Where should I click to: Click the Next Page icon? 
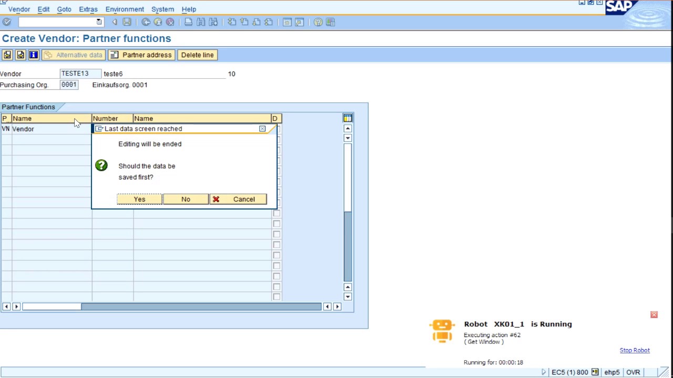pyautogui.click(x=256, y=22)
